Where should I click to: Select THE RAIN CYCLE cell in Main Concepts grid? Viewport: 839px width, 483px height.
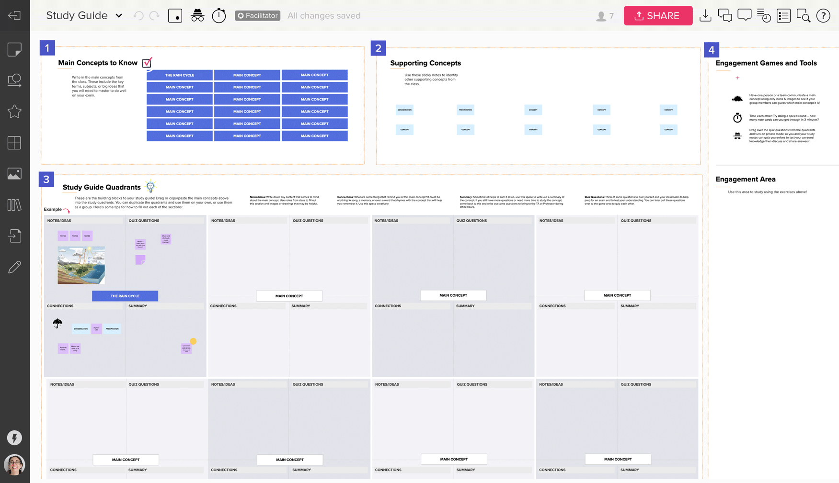pyautogui.click(x=180, y=75)
